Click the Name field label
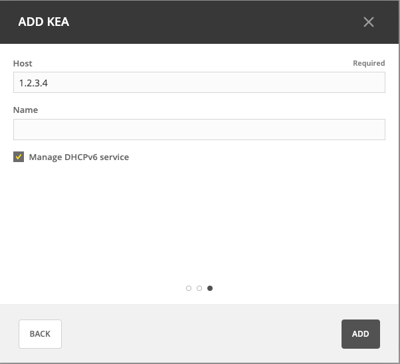Viewport: 400px width, 364px height. 25,110
